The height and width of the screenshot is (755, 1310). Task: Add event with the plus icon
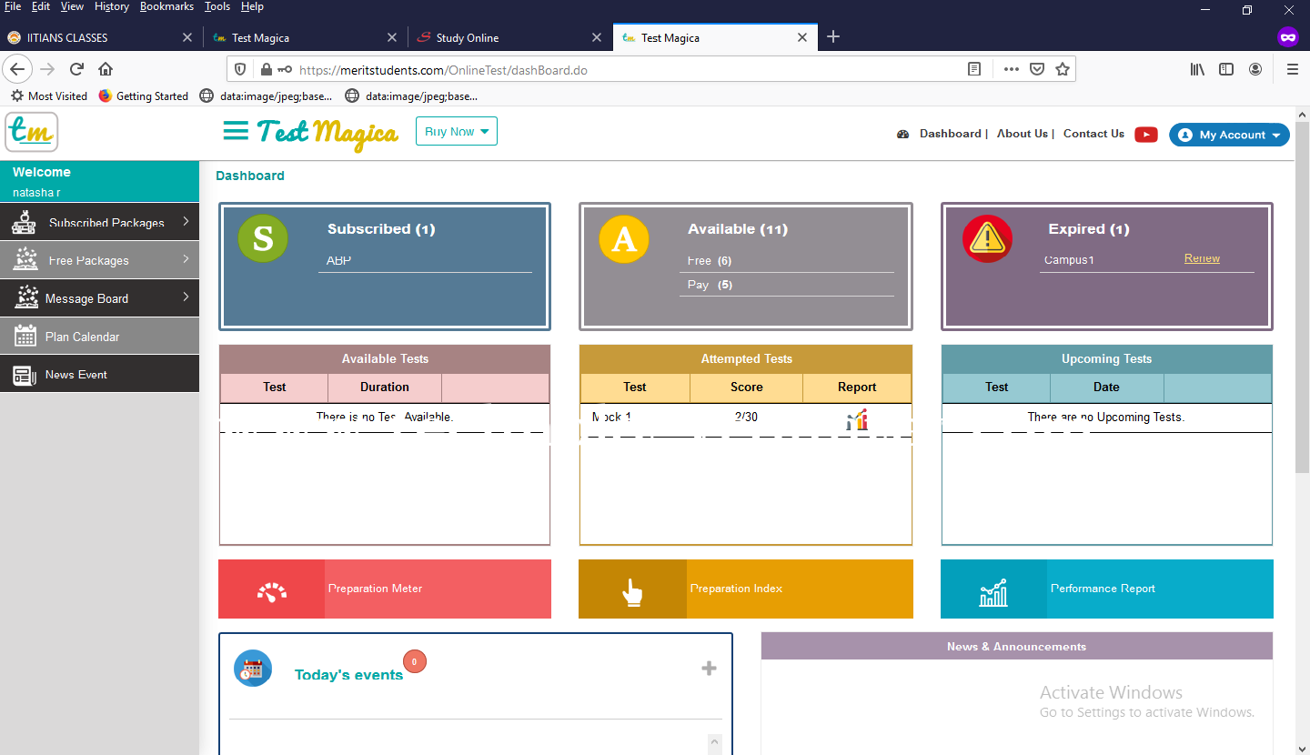709,669
